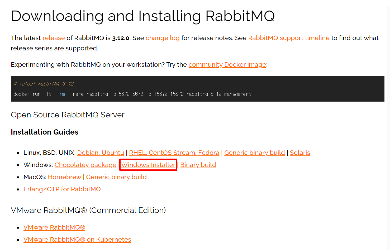Open the change log link

point(163,38)
